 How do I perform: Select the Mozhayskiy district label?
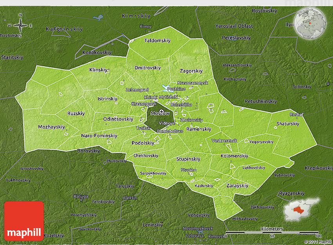[x=51, y=127]
